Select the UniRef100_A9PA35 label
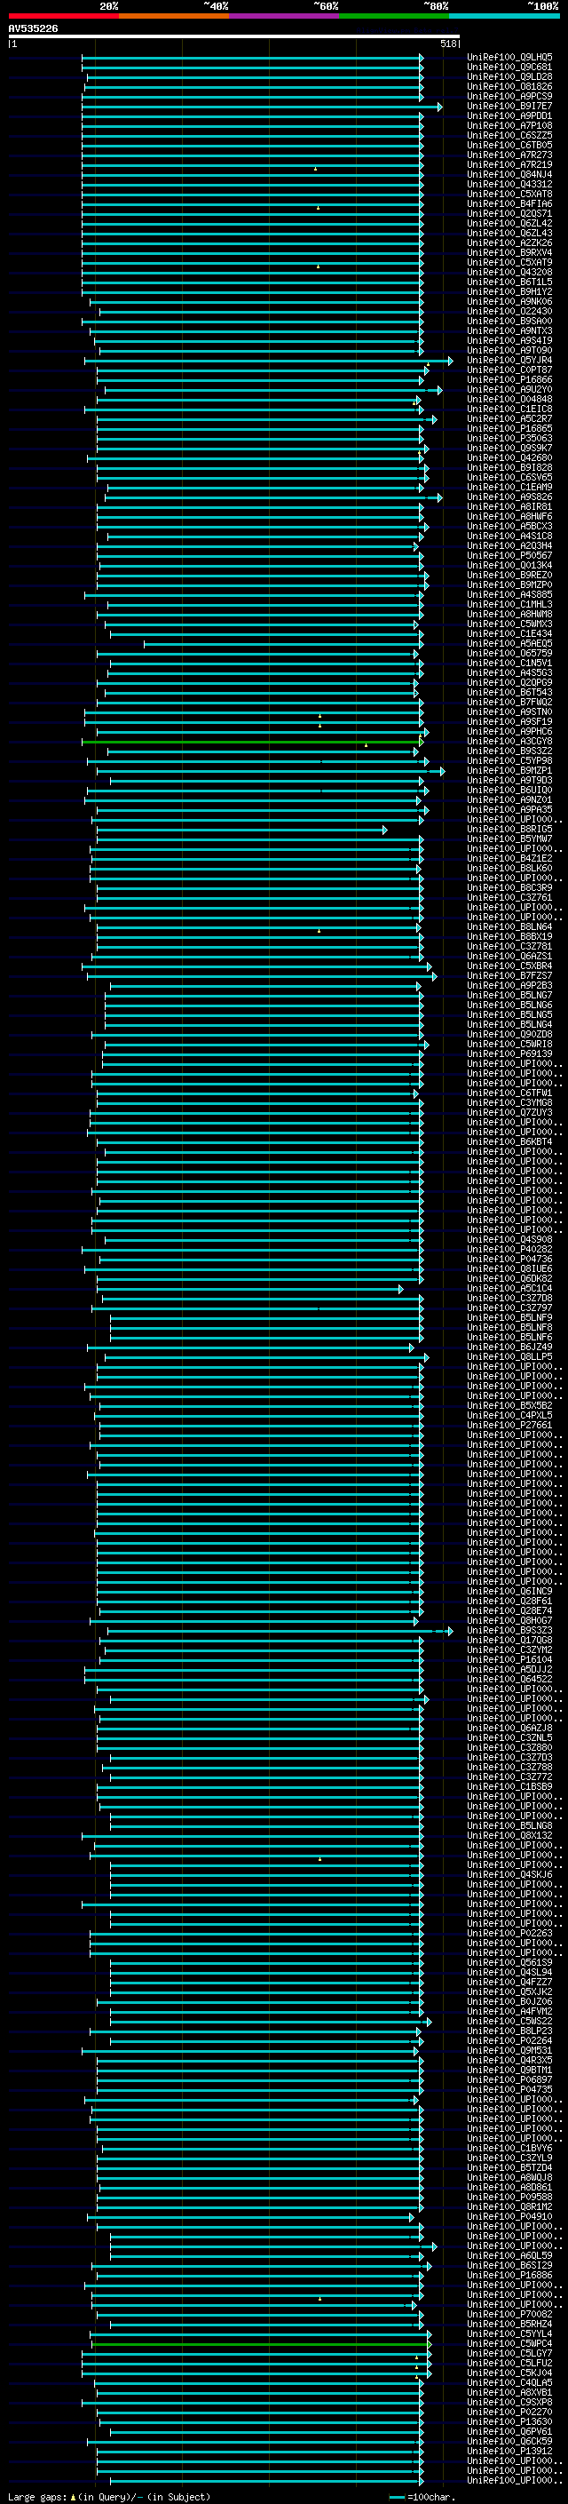This screenshot has height=2504, width=568. [509, 810]
